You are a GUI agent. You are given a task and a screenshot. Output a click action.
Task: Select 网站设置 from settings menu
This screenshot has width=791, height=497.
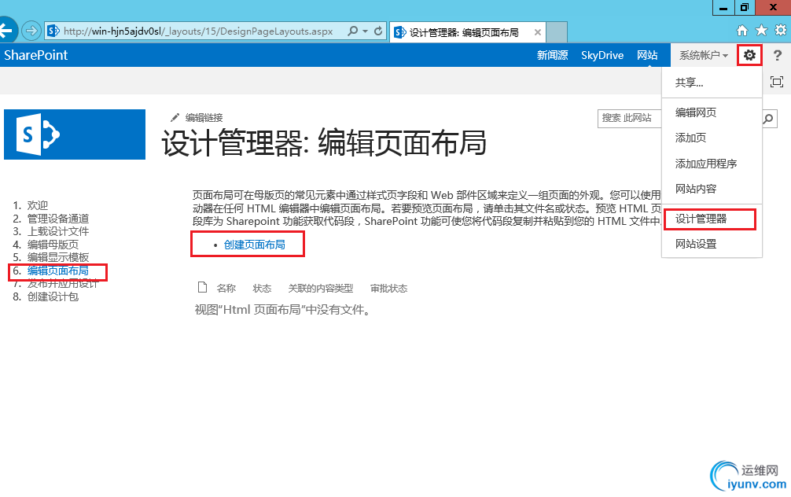click(712, 245)
